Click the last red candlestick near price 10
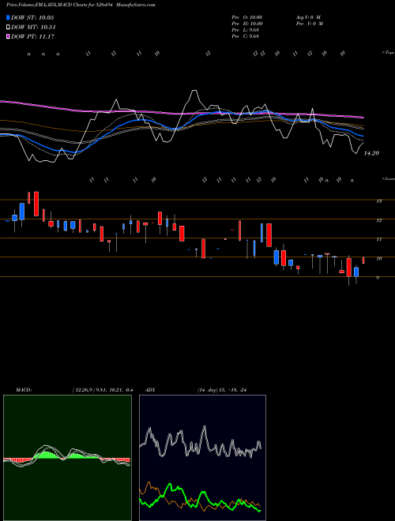The height and width of the screenshot is (521, 395). (x=363, y=260)
